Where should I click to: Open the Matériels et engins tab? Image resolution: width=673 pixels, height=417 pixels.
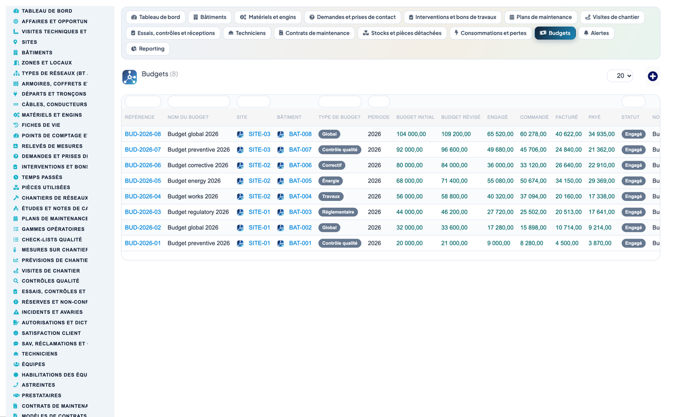click(x=268, y=17)
